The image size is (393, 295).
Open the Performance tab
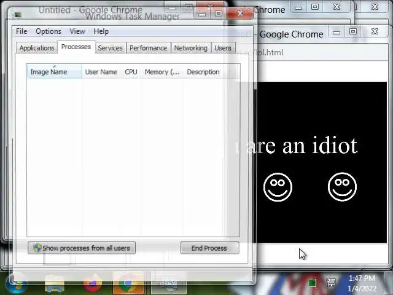[x=149, y=48]
